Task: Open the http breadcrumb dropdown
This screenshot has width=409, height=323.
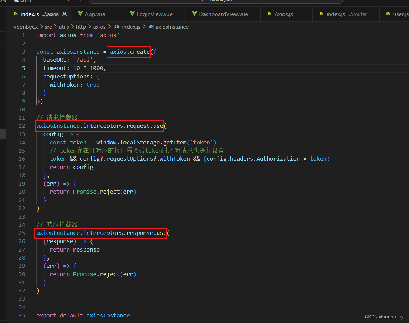Action: [x=81, y=27]
